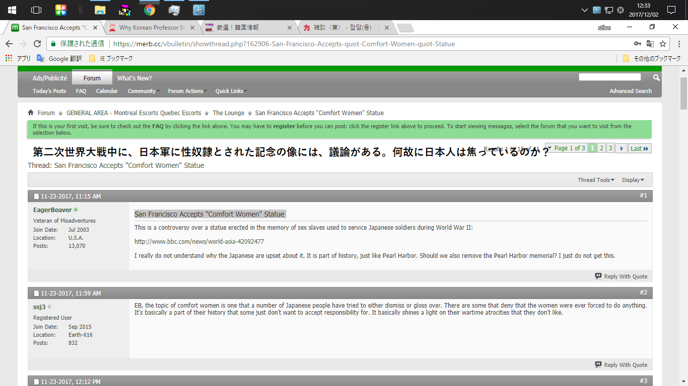The width and height of the screenshot is (688, 386).
Task: Open Chrome menu with three dots icon
Action: click(x=677, y=44)
